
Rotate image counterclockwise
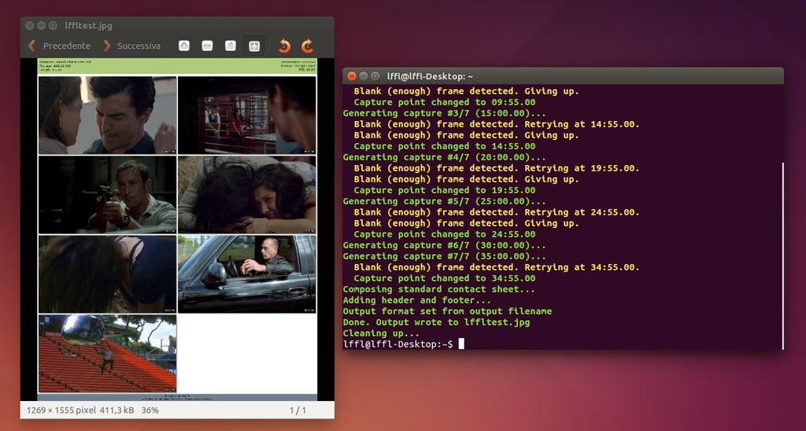tap(284, 46)
